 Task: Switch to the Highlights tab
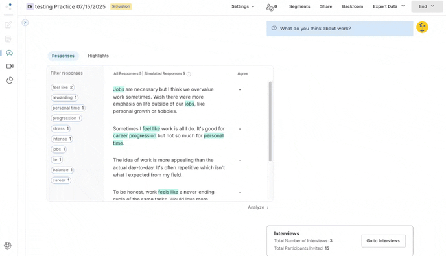point(98,56)
